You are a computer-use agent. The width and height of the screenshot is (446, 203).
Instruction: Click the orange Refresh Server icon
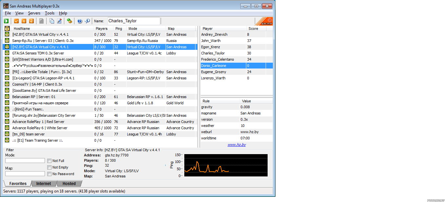(31, 21)
